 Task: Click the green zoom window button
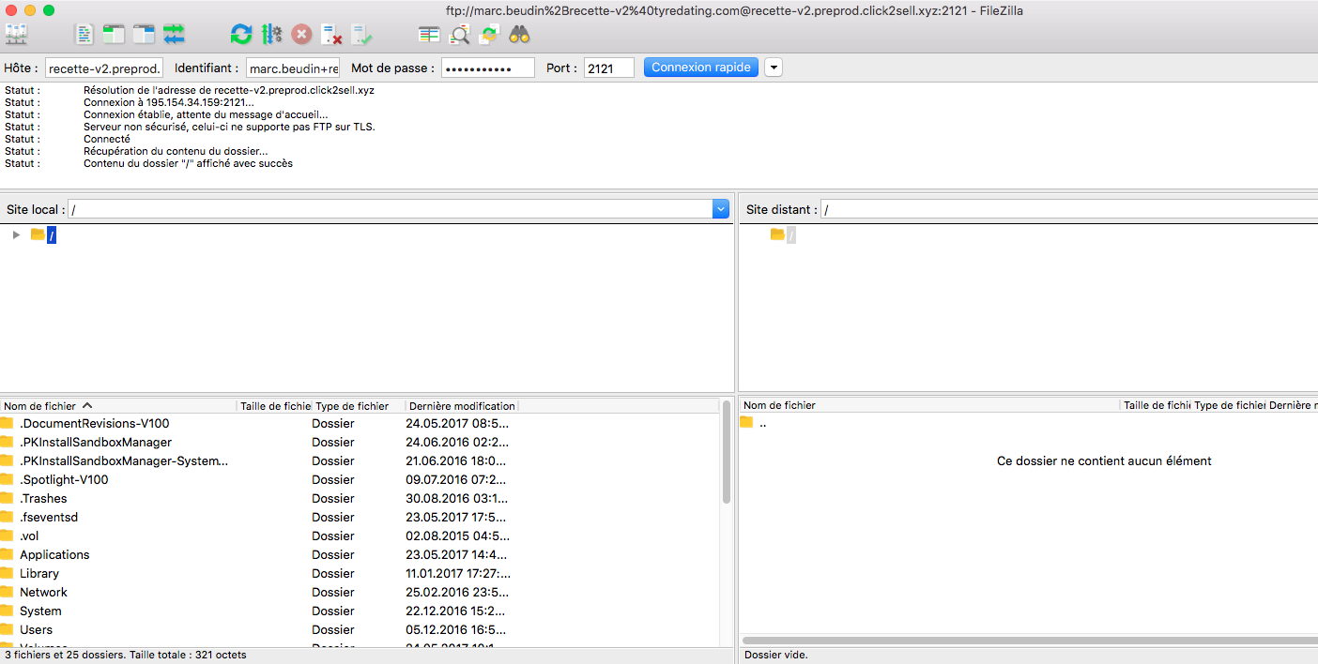click(49, 9)
